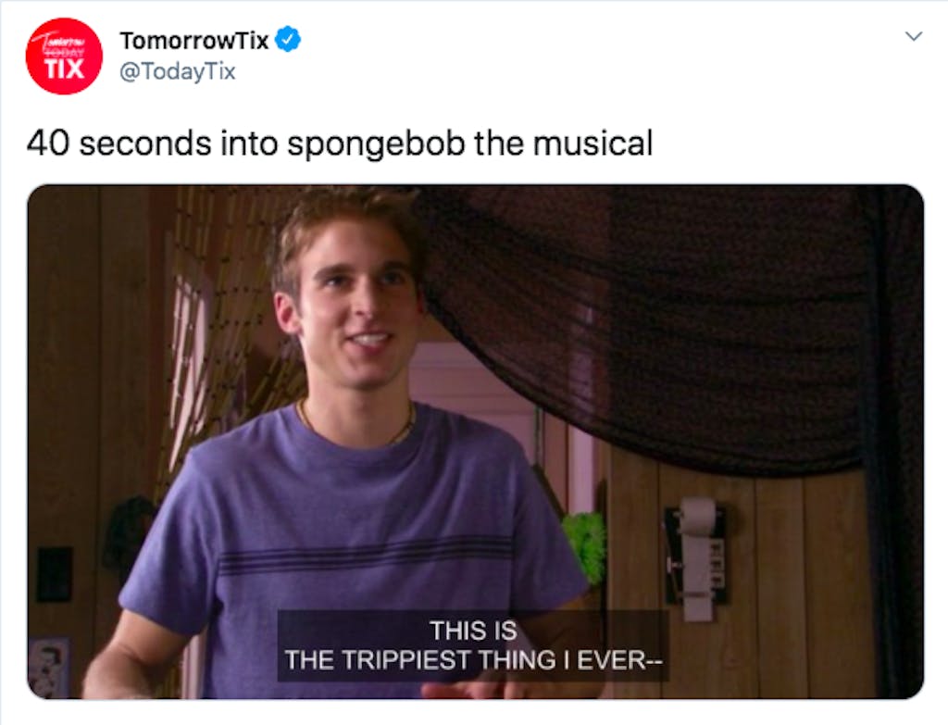Image resolution: width=948 pixels, height=725 pixels.
Task: Click the man's face in the image
Action: coord(355,304)
